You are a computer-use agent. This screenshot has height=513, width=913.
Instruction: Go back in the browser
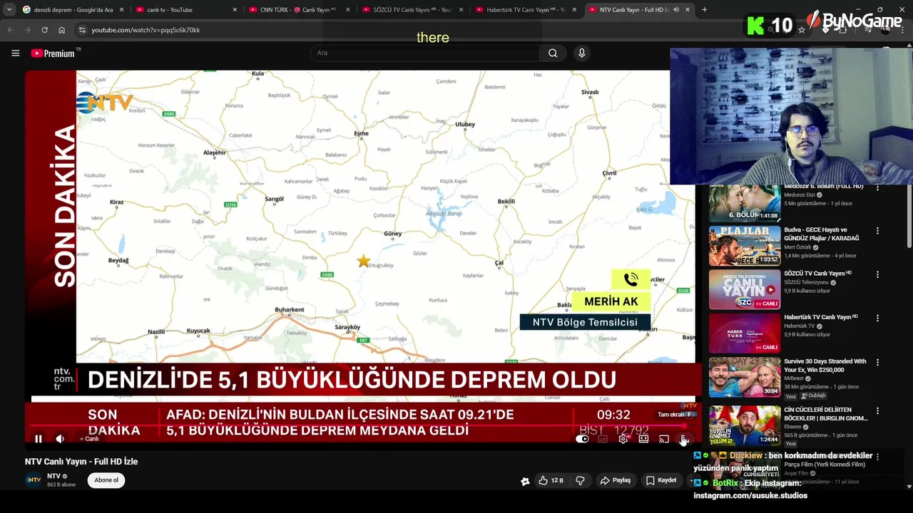(10, 30)
